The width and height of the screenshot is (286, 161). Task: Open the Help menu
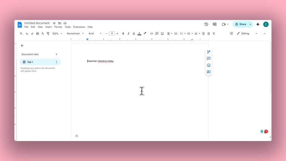(x=90, y=27)
